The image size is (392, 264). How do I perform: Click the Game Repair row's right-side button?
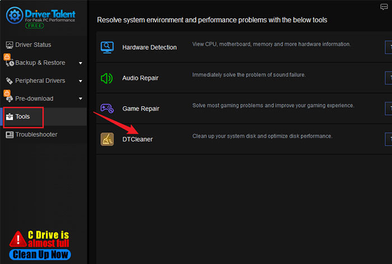click(388, 109)
